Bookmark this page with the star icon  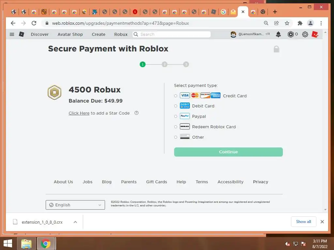click(287, 23)
